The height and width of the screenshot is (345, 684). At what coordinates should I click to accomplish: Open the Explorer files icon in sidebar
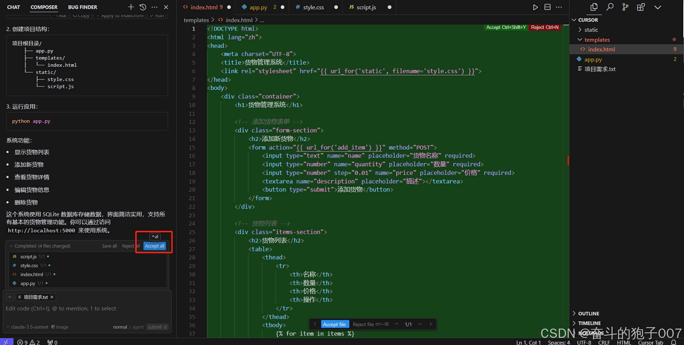[x=594, y=7]
